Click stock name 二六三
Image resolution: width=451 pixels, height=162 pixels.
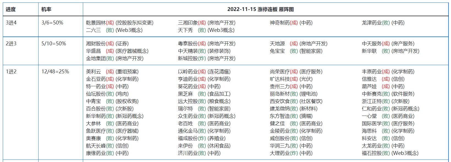[x=93, y=30]
